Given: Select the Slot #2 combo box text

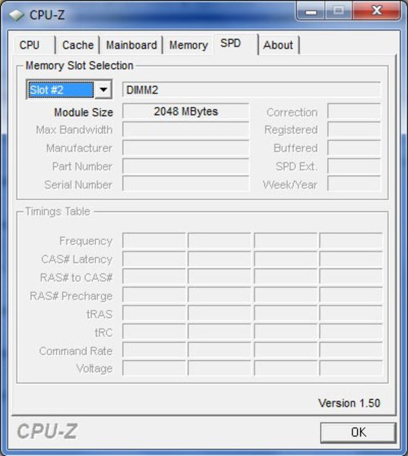Looking at the screenshot, I should pos(61,90).
